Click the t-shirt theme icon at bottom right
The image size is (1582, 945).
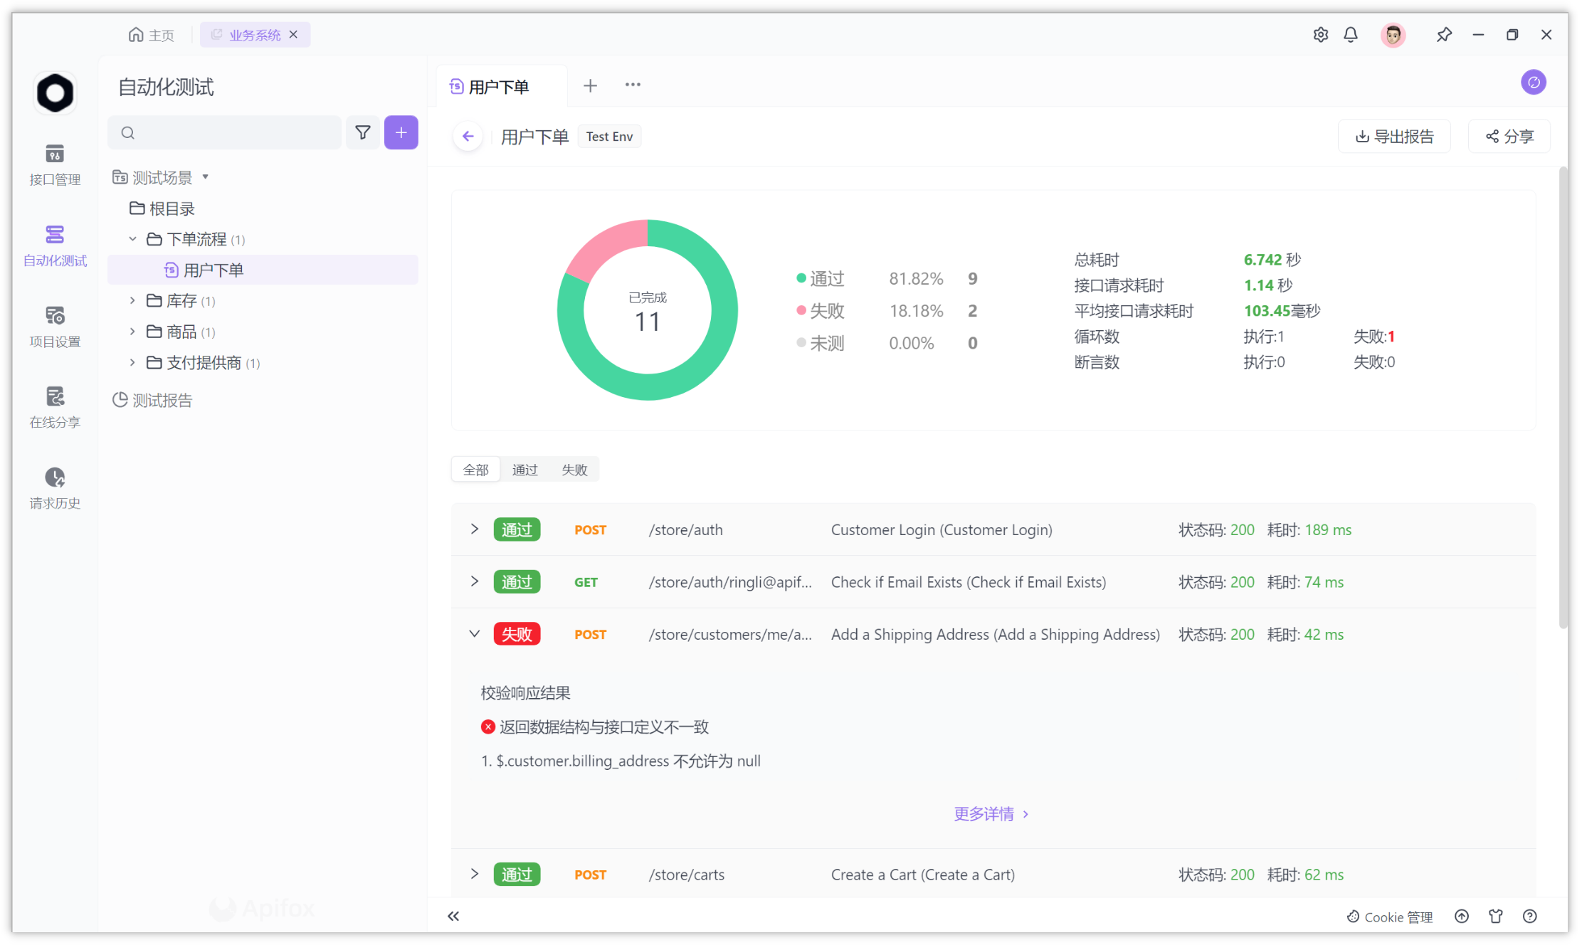[x=1496, y=917]
